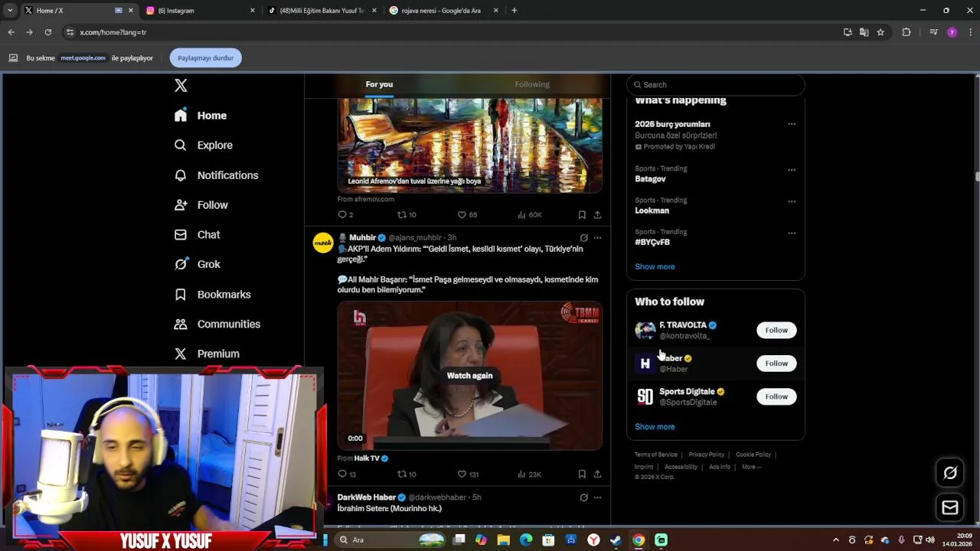Show more accounts to follow
980x551 pixels.
coord(655,427)
